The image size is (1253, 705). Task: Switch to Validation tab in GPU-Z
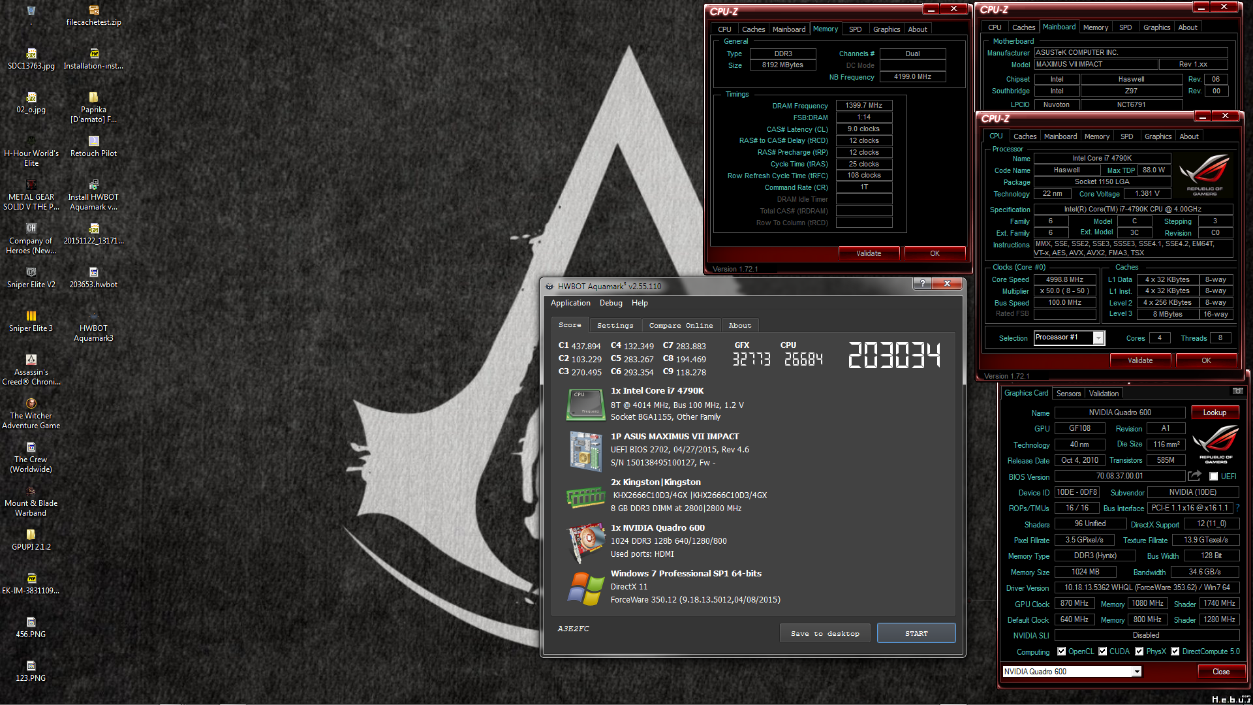point(1104,394)
